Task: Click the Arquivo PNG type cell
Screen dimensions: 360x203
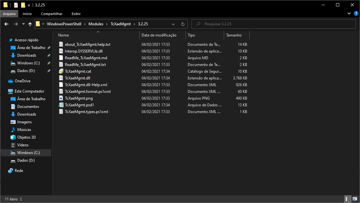Action: (x=199, y=98)
